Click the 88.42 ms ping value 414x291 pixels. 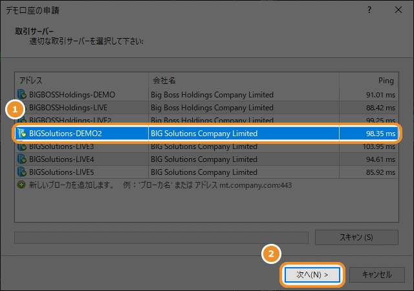pos(380,108)
